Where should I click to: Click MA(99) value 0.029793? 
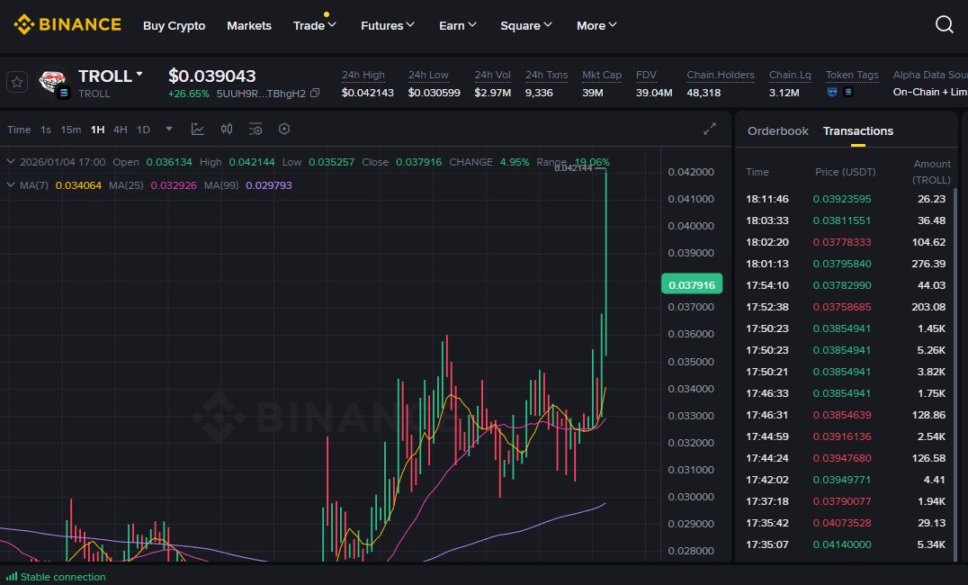point(269,185)
